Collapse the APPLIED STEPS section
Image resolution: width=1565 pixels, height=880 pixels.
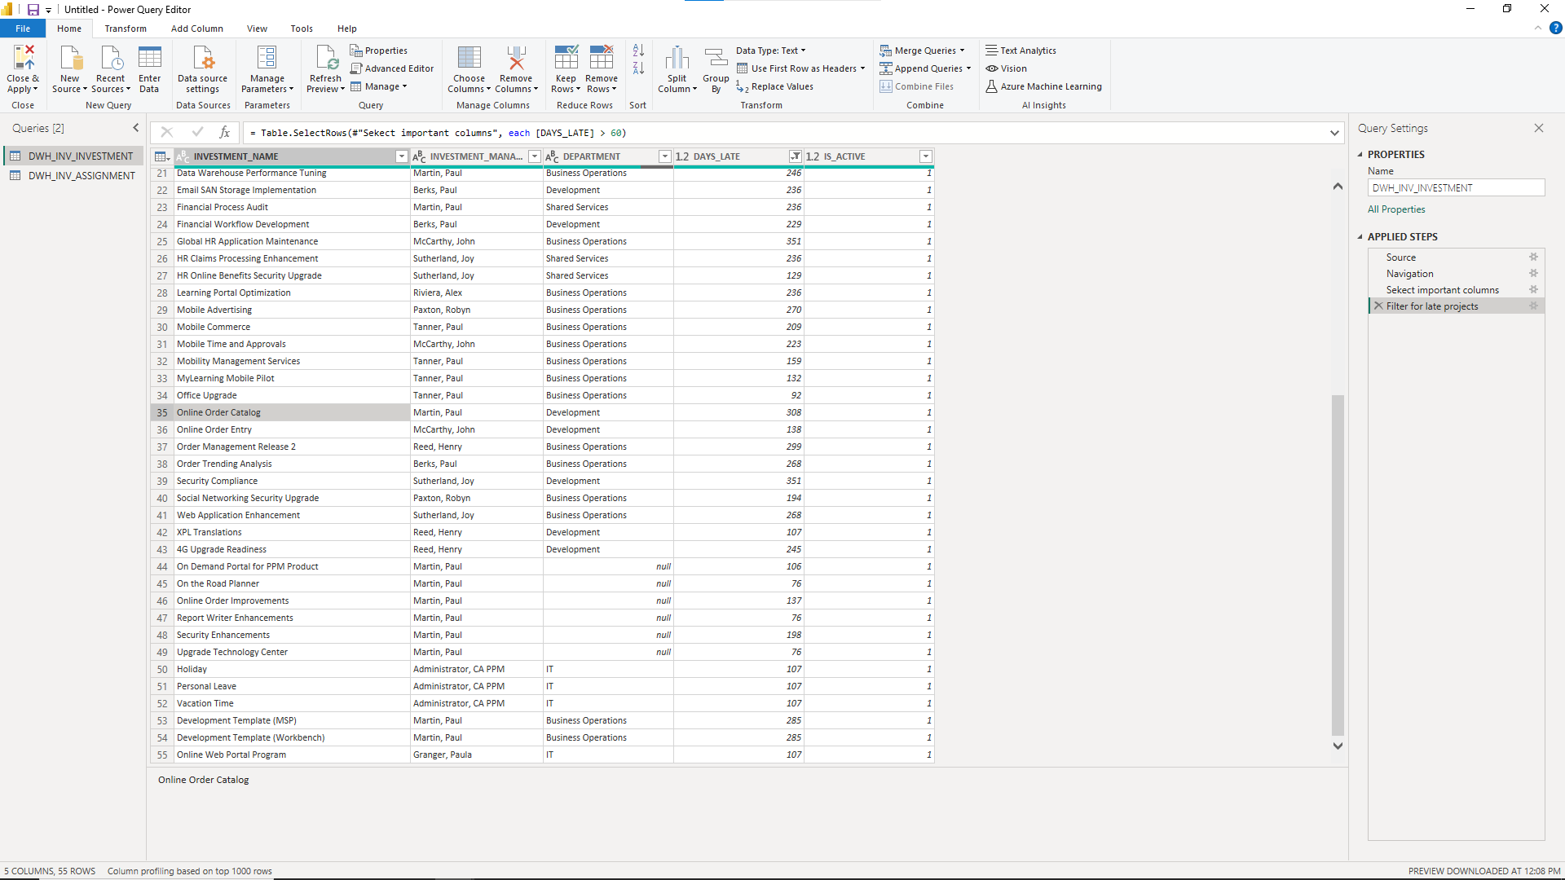point(1360,236)
